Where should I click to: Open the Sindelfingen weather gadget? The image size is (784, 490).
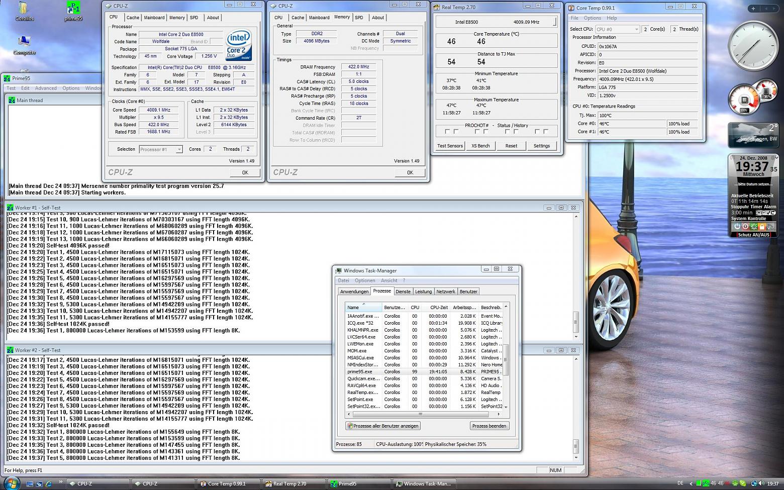coord(753,135)
